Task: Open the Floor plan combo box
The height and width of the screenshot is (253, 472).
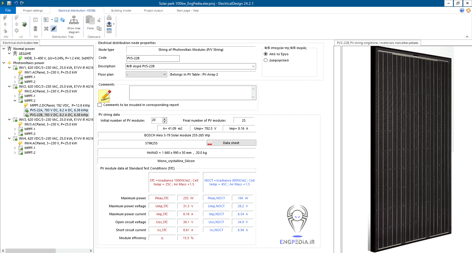Action: coord(165,75)
